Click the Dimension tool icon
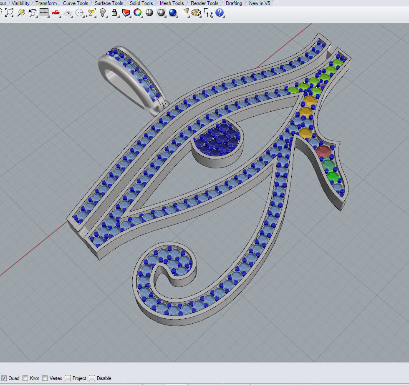Viewport: 409px width, 385px height. tap(208, 12)
